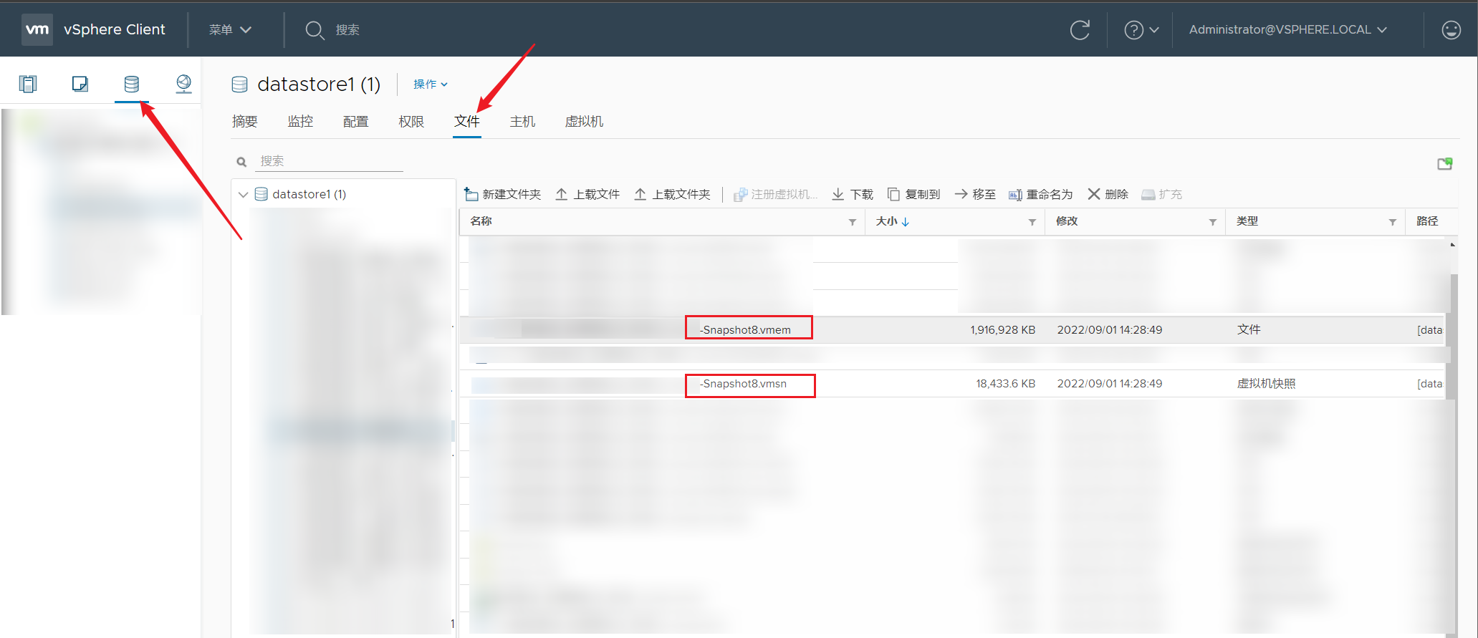Screen dimensions: 1478x638
Task: Click the search magnifier icon beside file search
Action: coord(242,162)
